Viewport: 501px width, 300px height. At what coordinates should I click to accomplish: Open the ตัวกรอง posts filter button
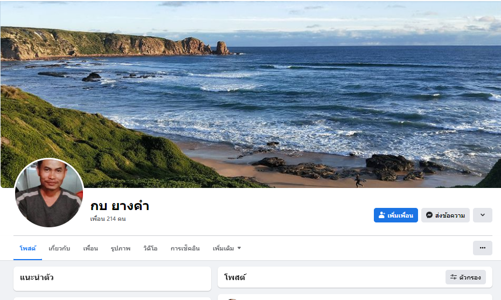point(465,277)
